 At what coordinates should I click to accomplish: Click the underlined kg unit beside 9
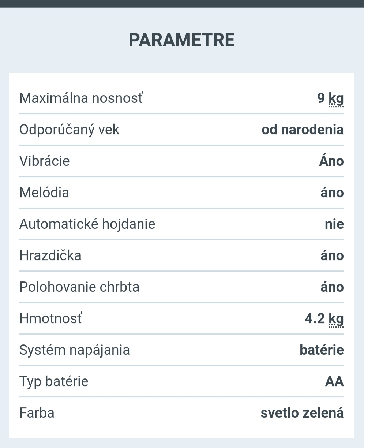pyautogui.click(x=336, y=98)
